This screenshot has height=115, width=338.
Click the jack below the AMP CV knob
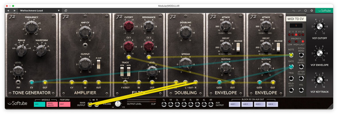pos(85,45)
